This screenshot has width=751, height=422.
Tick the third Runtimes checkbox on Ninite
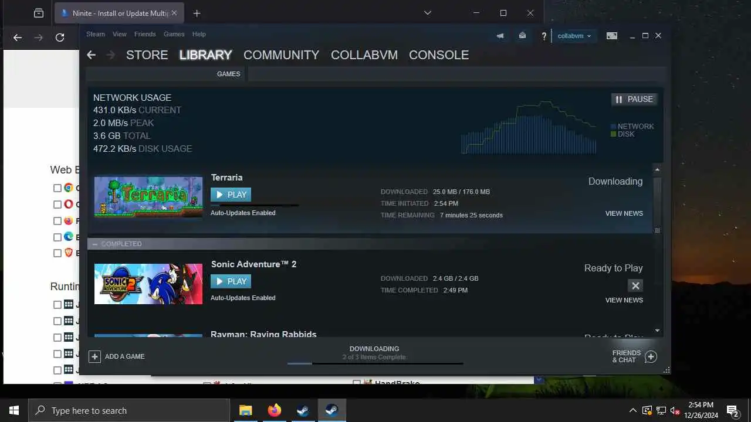tap(57, 338)
